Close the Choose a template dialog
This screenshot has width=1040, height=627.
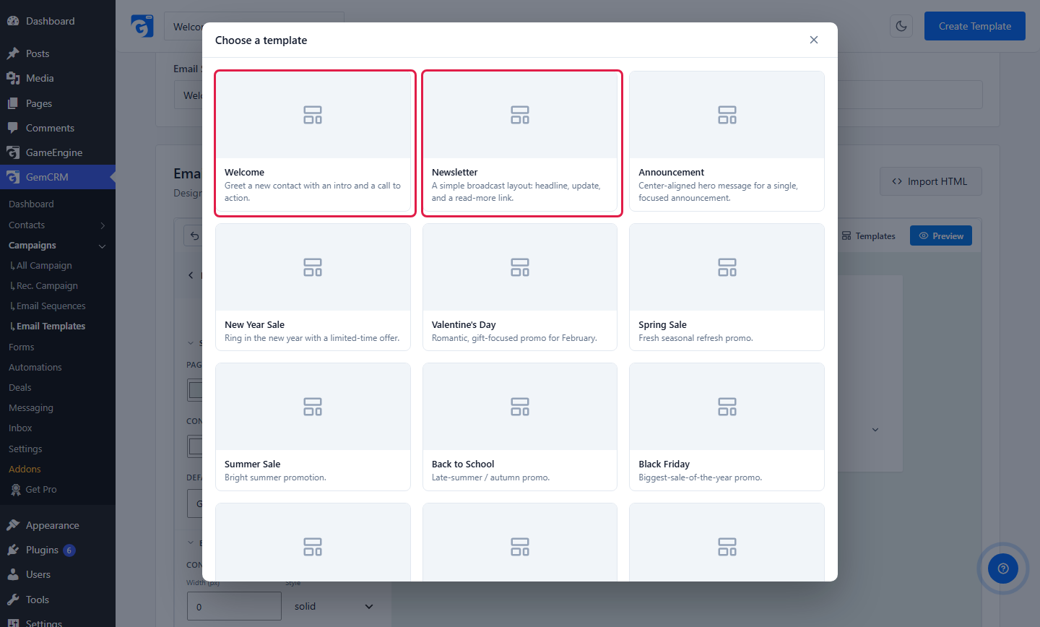(x=814, y=40)
